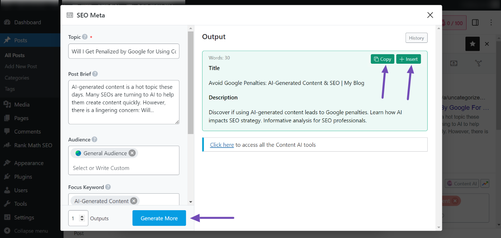Open the editor three-dot options menu
The height and width of the screenshot is (238, 501).
click(x=491, y=23)
